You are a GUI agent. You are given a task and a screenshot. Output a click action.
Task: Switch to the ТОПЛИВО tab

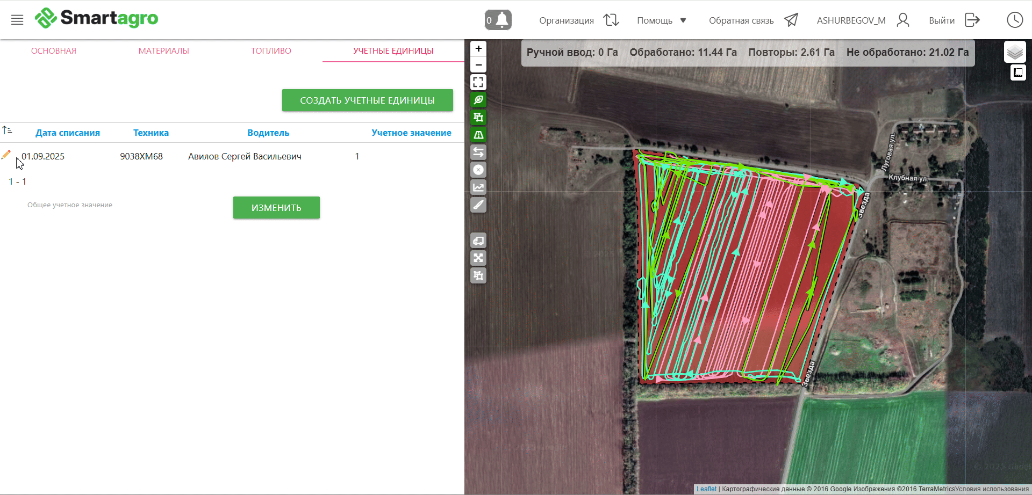(271, 51)
